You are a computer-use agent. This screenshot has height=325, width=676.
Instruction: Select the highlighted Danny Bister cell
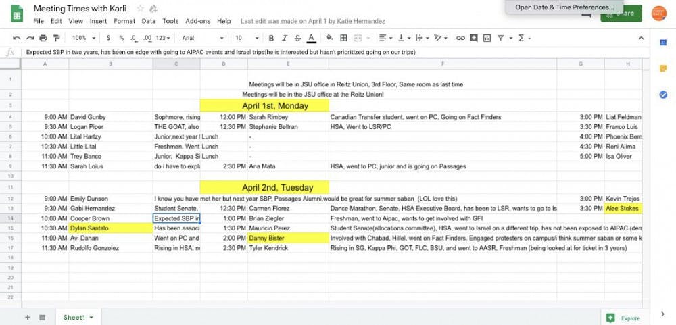[x=288, y=238]
